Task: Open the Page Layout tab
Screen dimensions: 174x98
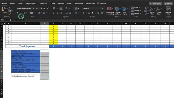Action: click(31, 4)
